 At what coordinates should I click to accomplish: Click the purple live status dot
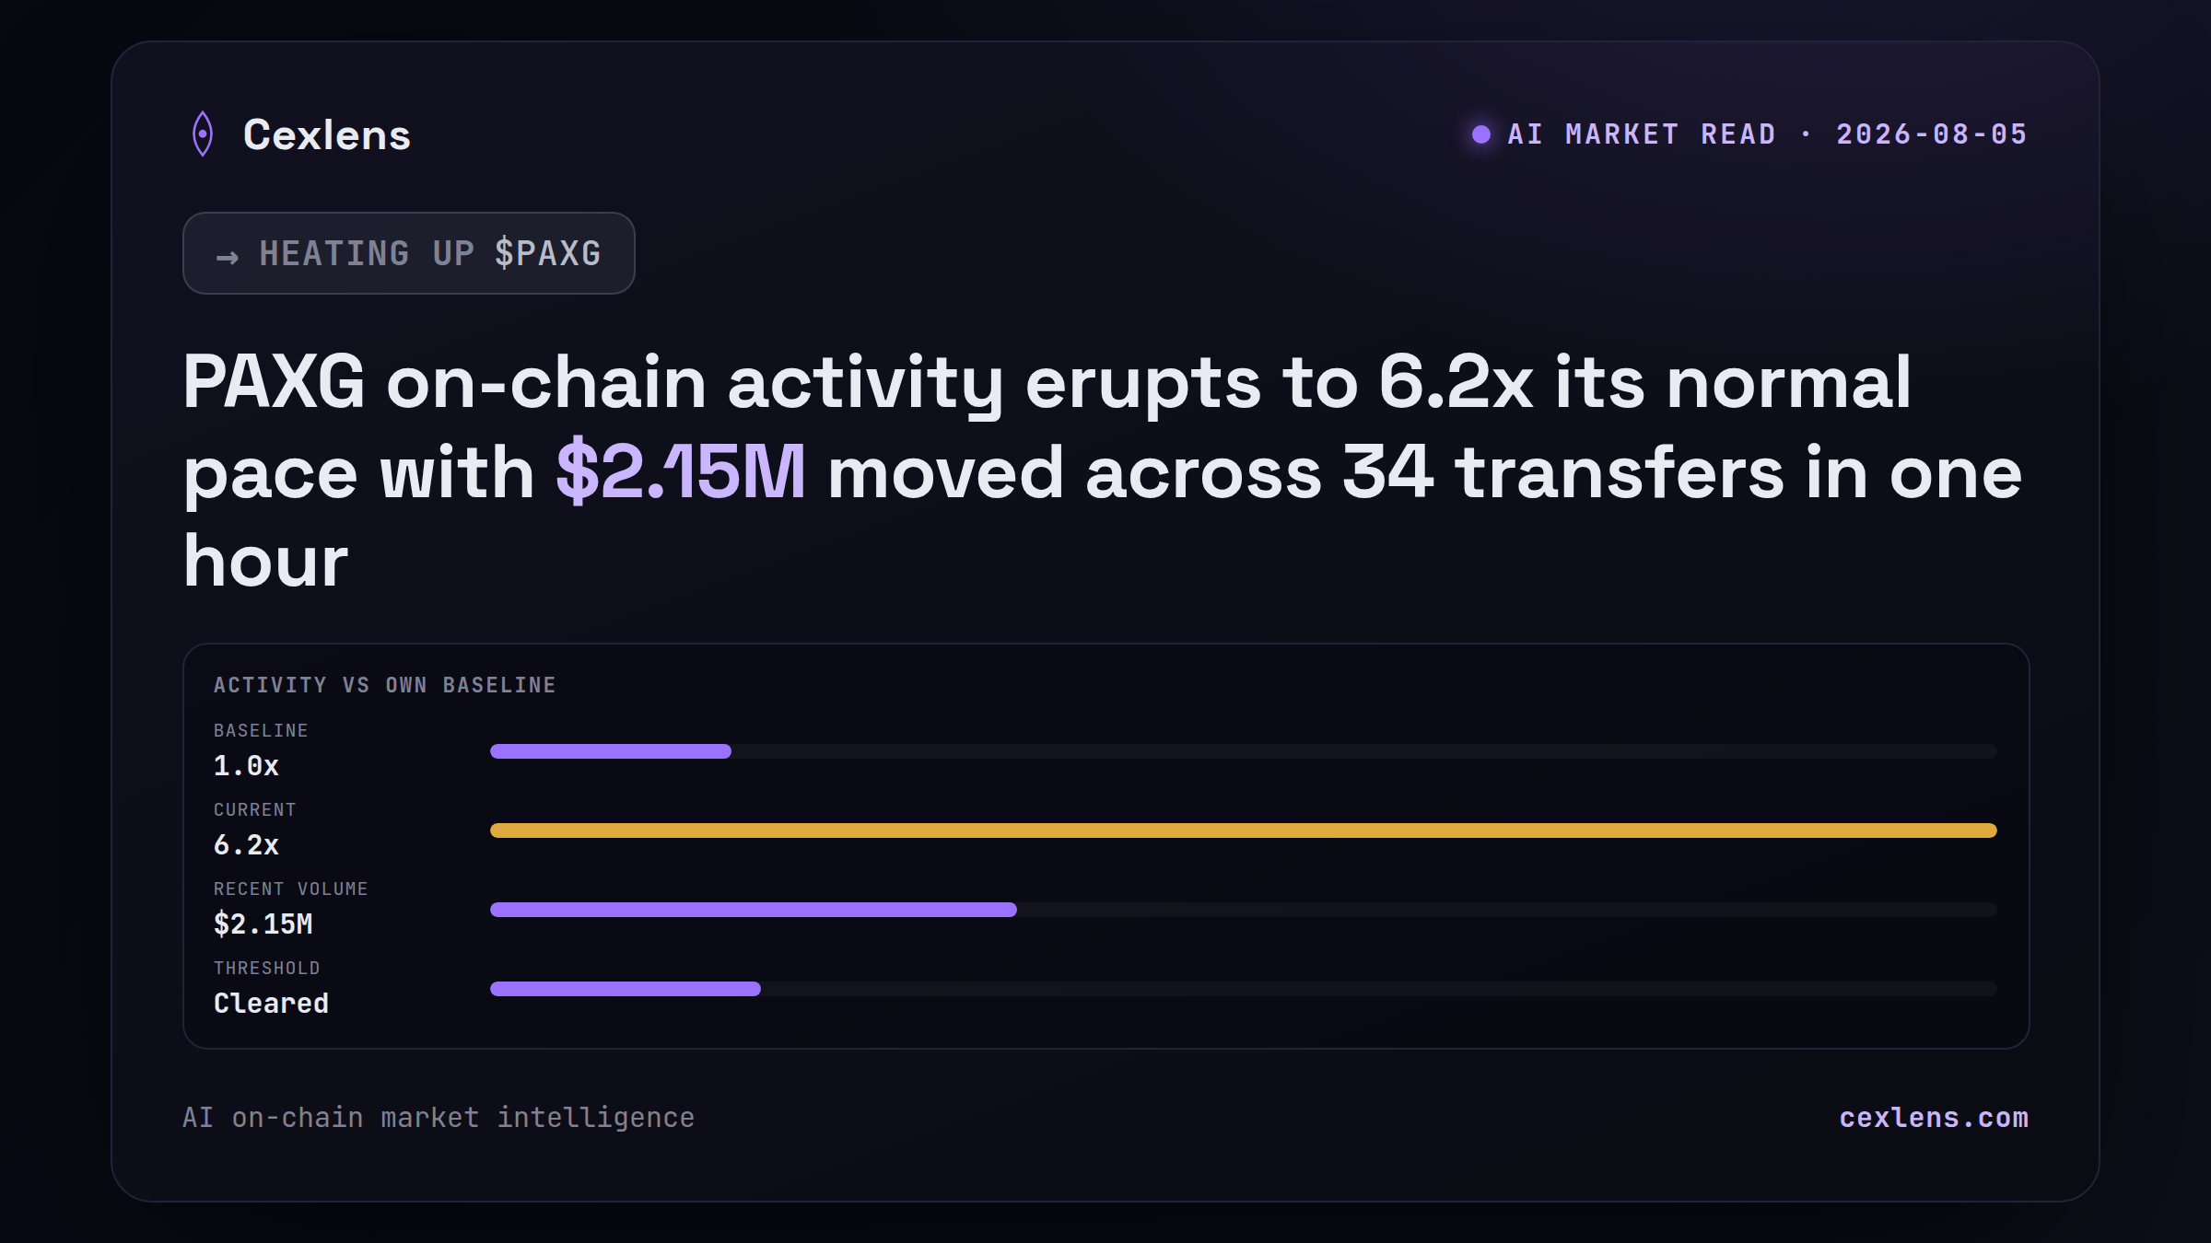[1481, 134]
